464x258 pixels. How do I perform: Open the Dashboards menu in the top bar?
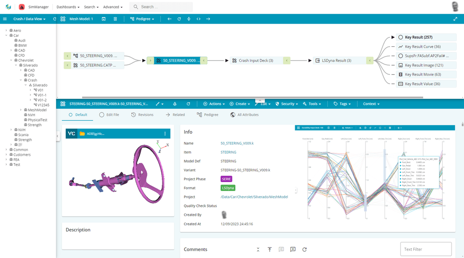(x=68, y=7)
